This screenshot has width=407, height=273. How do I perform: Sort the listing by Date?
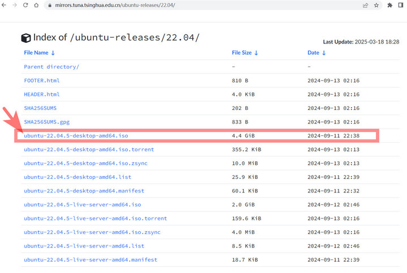(x=317, y=53)
